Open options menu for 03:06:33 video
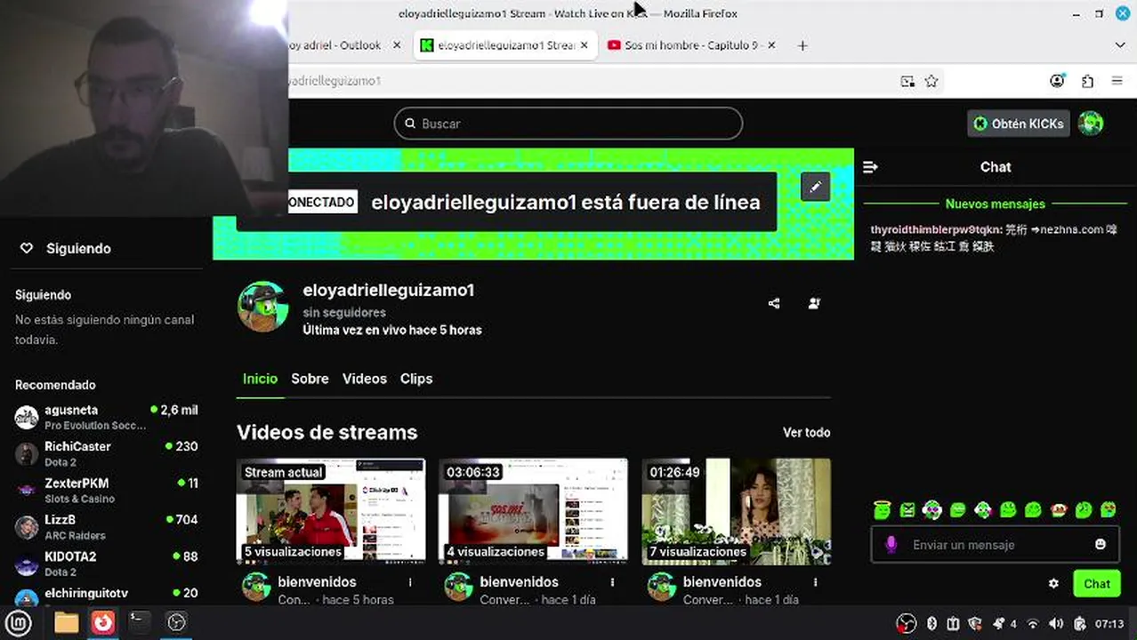Screen dimensions: 1137x640 pyautogui.click(x=612, y=582)
